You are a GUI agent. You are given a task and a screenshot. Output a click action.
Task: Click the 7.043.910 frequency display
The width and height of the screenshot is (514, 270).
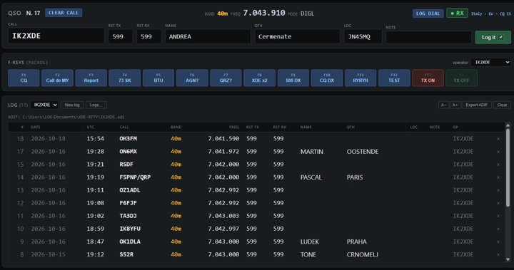tap(264, 13)
